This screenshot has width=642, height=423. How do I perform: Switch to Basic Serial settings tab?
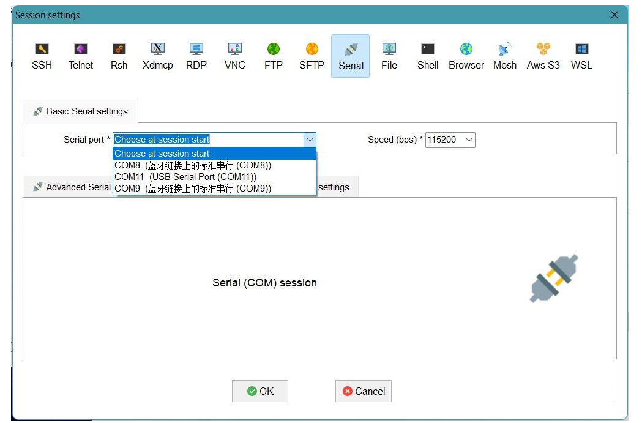81,111
